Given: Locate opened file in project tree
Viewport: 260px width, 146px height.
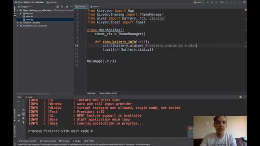Looking at the screenshot, I should click(x=58, y=6).
